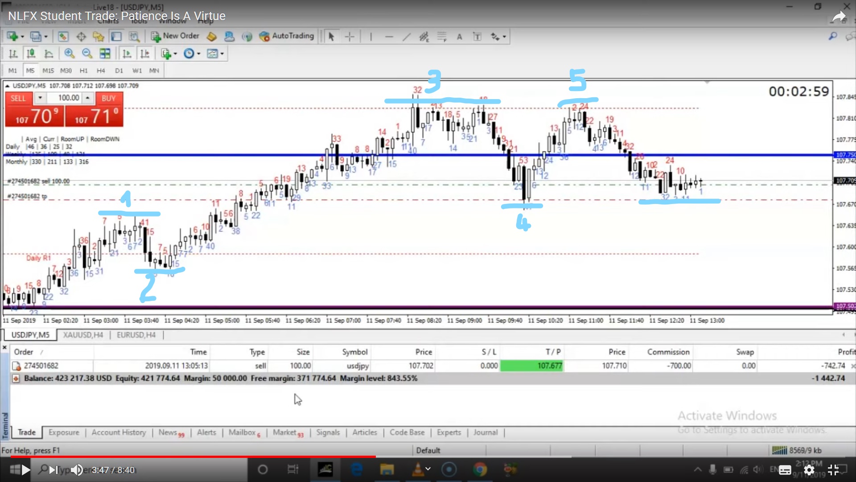Select the Text label 'A' tool

(x=459, y=37)
